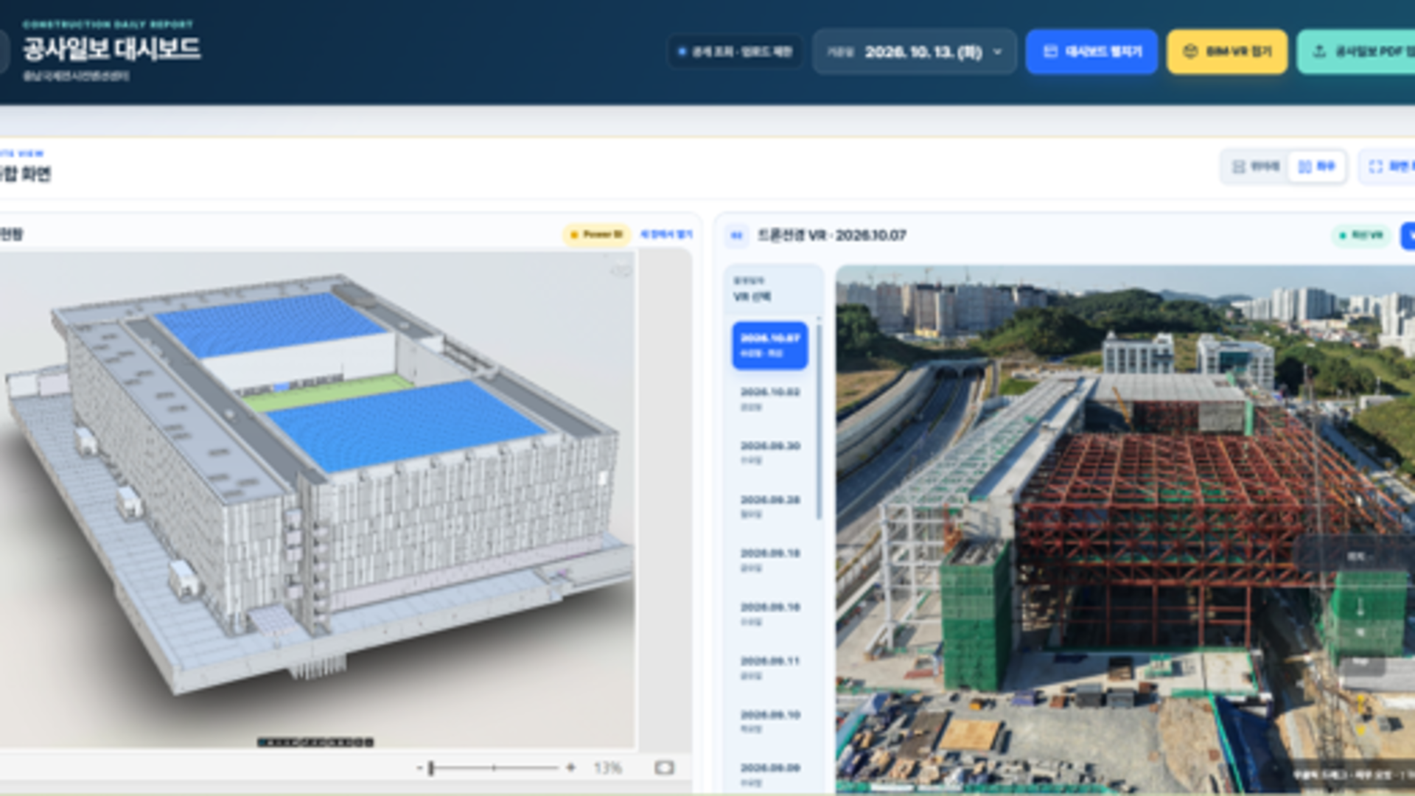This screenshot has height=796, width=1415.
Task: Select the side-by-side layout view toggle
Action: point(1317,167)
